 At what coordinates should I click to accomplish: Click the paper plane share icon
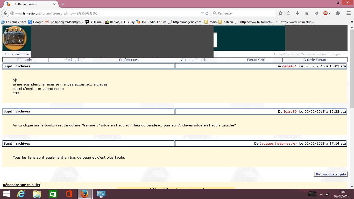[x=316, y=13]
